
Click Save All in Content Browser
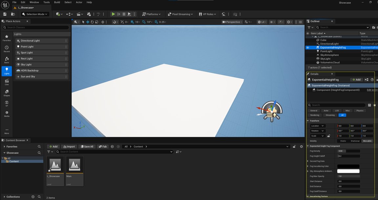[87, 146]
